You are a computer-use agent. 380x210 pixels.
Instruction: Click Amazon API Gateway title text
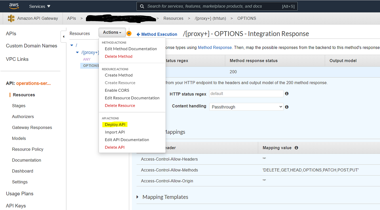point(37,18)
